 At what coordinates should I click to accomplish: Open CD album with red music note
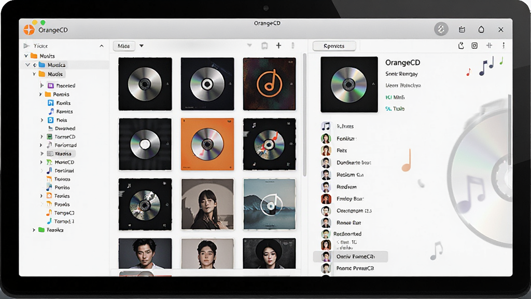click(269, 144)
